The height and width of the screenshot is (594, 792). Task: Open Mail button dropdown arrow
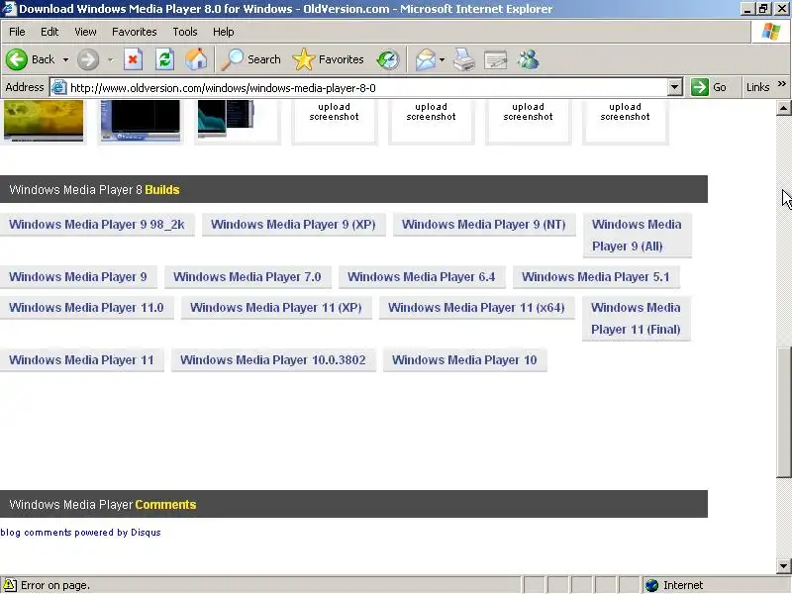[x=442, y=59]
